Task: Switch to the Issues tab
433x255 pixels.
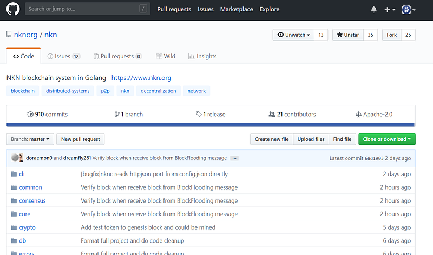Action: tap(63, 56)
